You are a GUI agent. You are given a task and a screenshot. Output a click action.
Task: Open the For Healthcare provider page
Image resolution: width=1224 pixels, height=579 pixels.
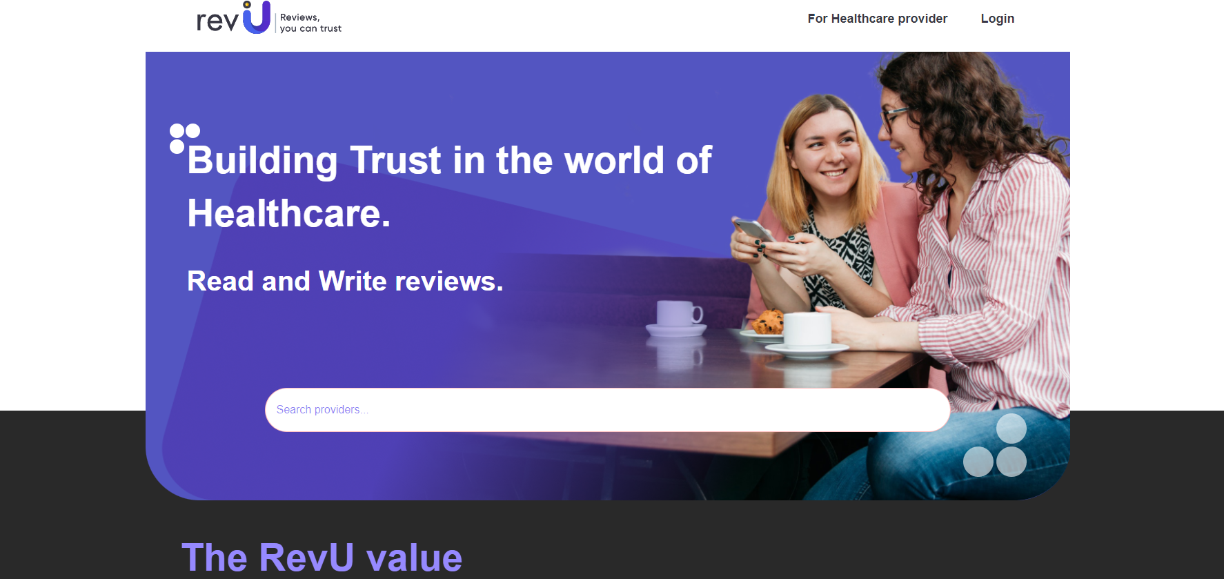[878, 19]
